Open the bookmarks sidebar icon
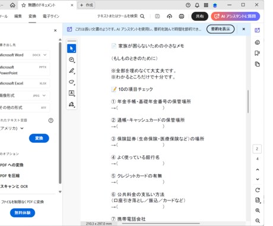 (x=257, y=53)
